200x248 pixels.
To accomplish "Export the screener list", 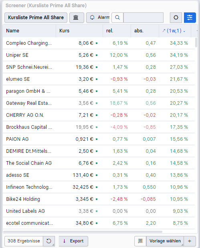I will pos(73,241).
